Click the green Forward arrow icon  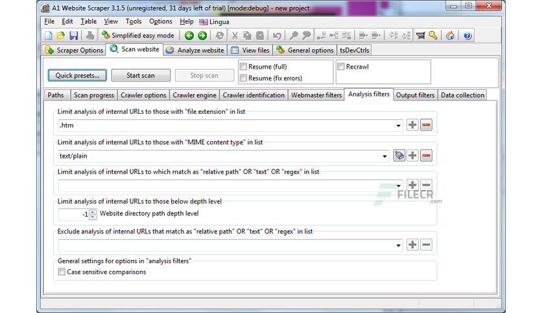tap(202, 36)
